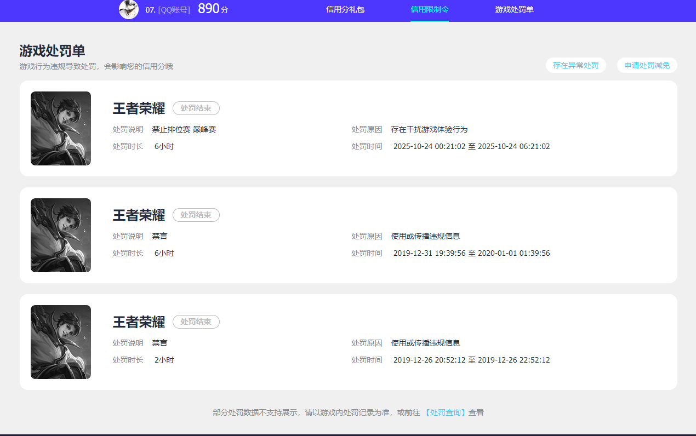Screen dimensions: 696x436
Task: Click the 王者荣耀 title on the 2019-12-26 card
Action: [139, 322]
